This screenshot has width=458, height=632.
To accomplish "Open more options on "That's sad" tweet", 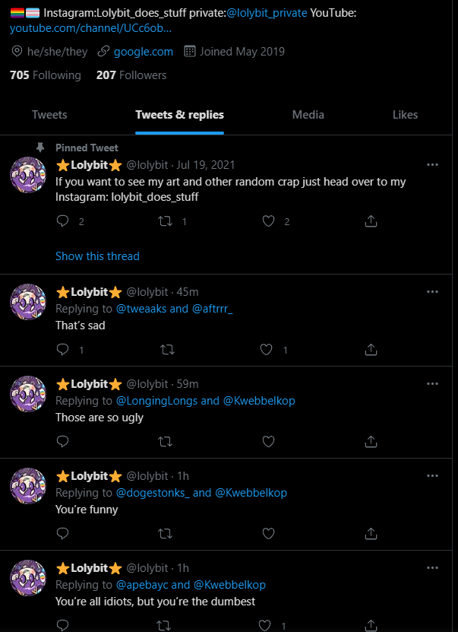I will pos(432,292).
